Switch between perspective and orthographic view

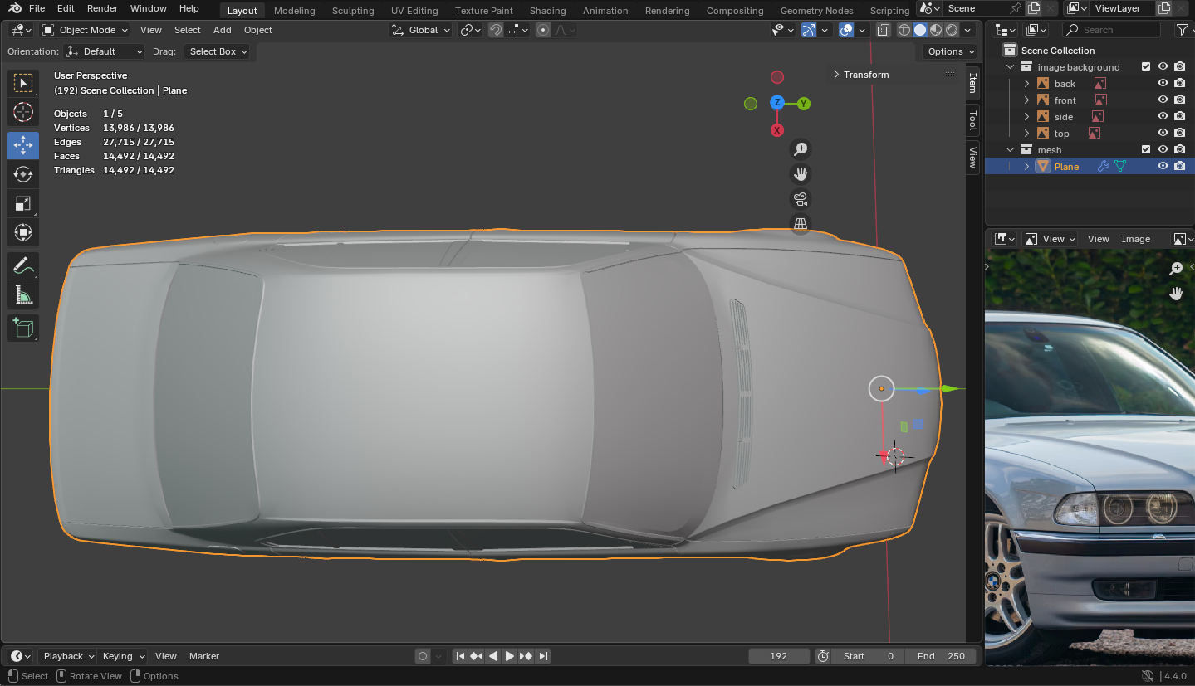(x=801, y=224)
